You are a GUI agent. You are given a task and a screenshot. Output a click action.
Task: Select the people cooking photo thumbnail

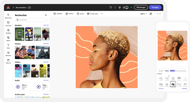tap(25, 52)
